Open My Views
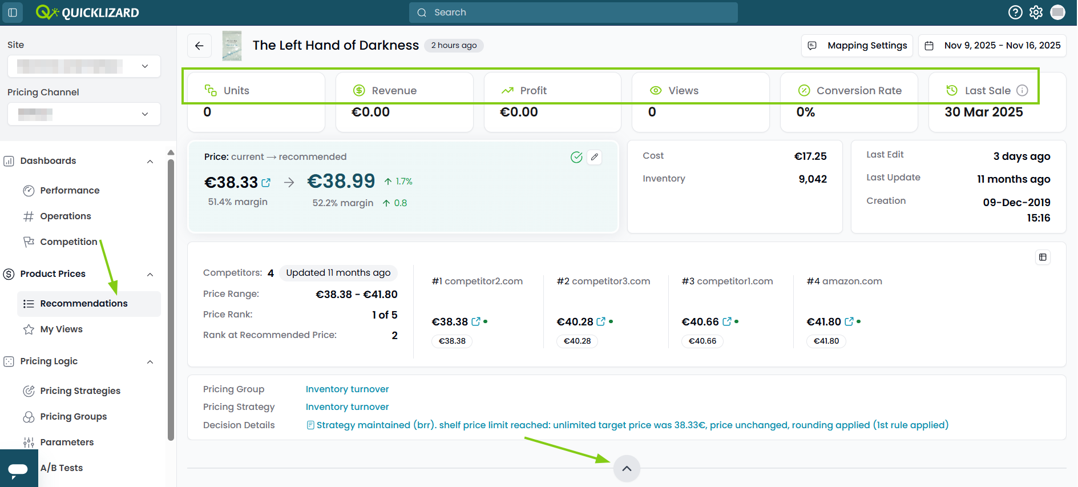 point(61,329)
